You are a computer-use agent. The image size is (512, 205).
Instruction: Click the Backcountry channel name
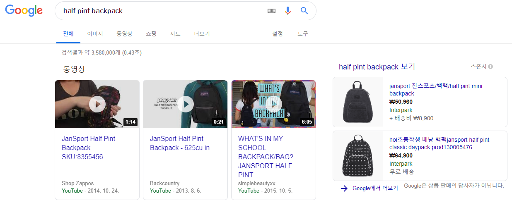(x=164, y=183)
